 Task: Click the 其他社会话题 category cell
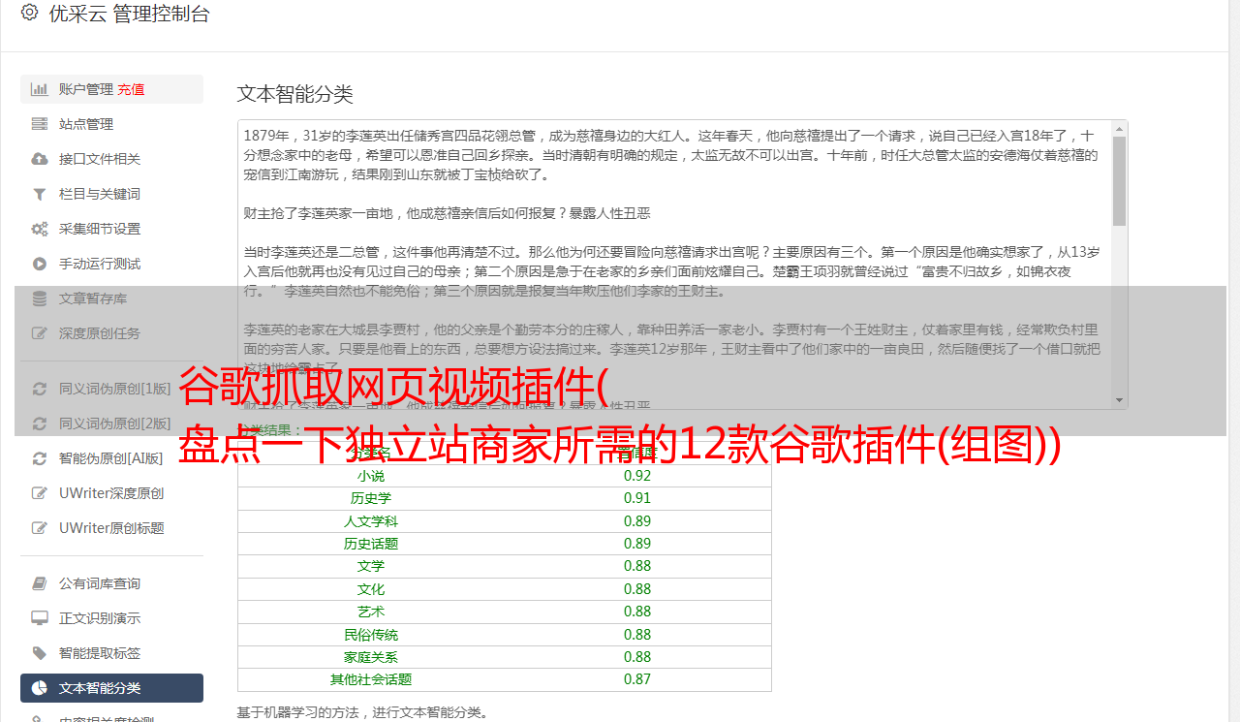point(371,679)
